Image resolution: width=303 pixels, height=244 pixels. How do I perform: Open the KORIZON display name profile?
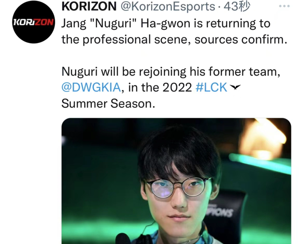click(89, 6)
